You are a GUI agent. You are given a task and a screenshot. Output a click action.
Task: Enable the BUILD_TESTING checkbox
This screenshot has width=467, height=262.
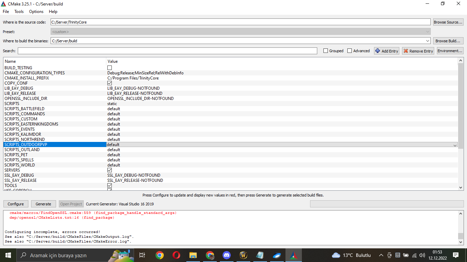[109, 68]
